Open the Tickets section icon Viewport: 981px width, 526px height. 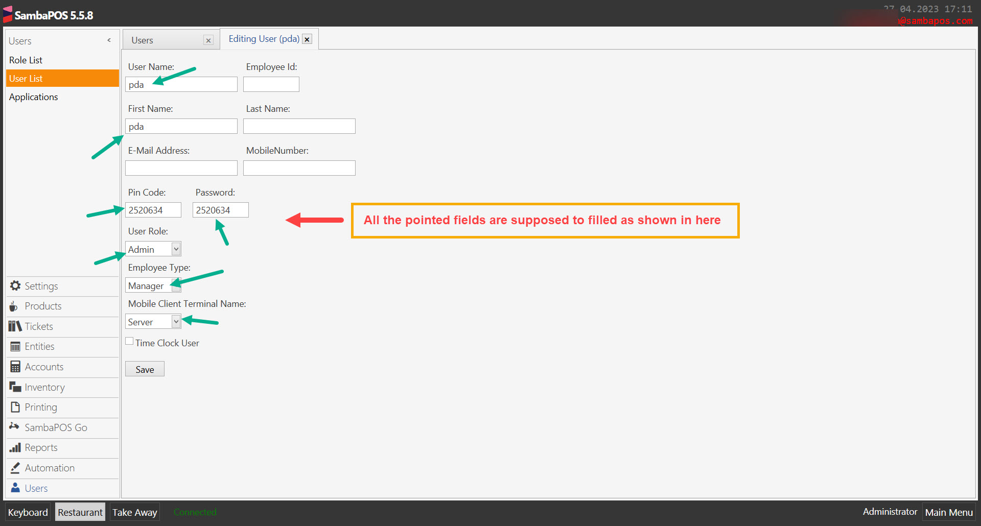[x=15, y=326]
